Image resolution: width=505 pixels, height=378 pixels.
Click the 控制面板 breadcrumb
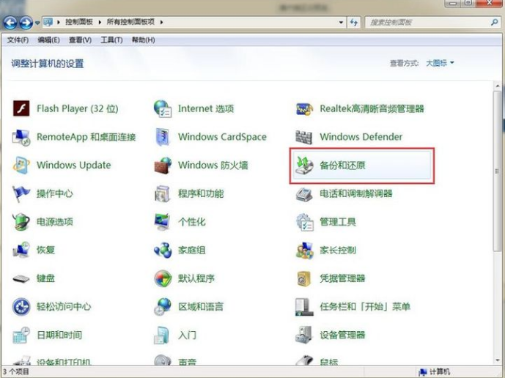click(79, 21)
